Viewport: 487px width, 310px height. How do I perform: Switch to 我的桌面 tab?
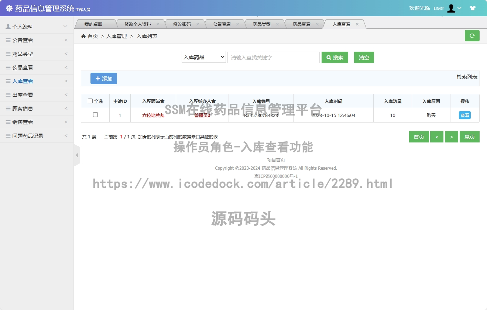(93, 24)
